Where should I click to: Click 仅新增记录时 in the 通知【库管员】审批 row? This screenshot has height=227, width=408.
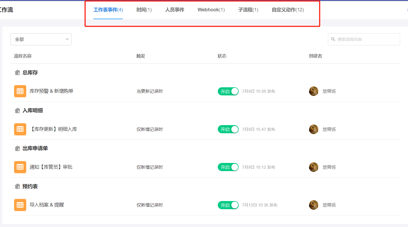click(150, 167)
